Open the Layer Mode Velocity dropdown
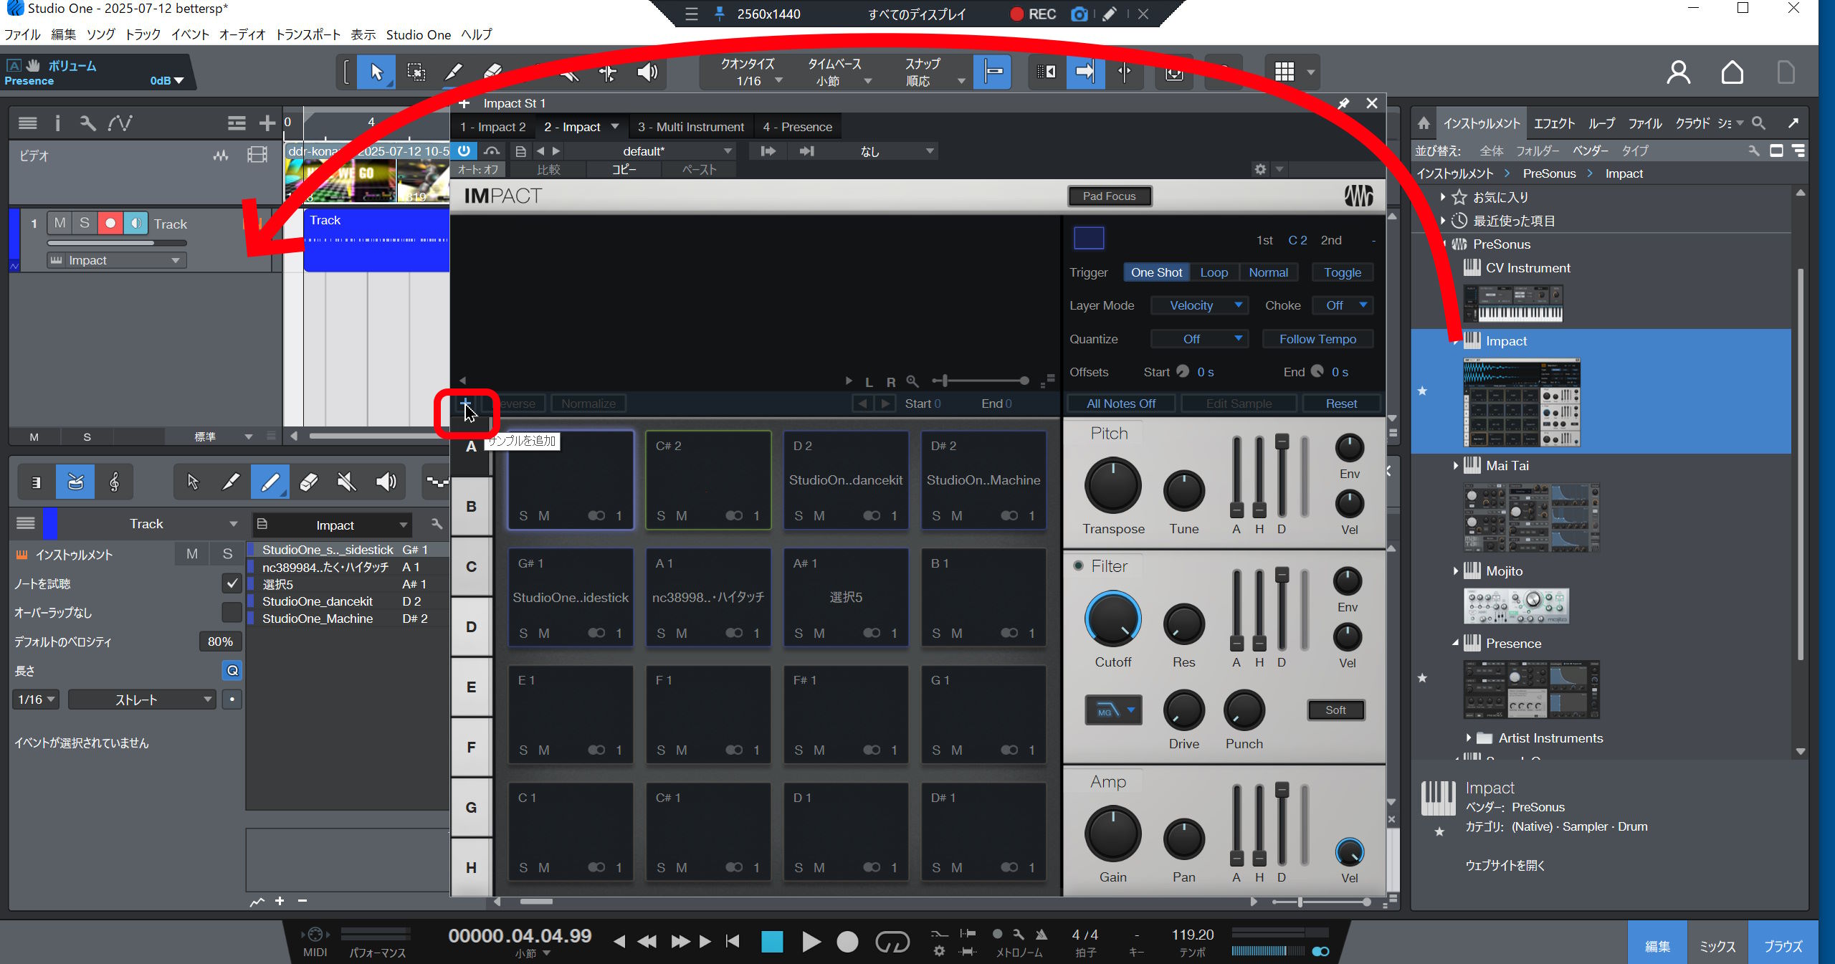 [1199, 305]
